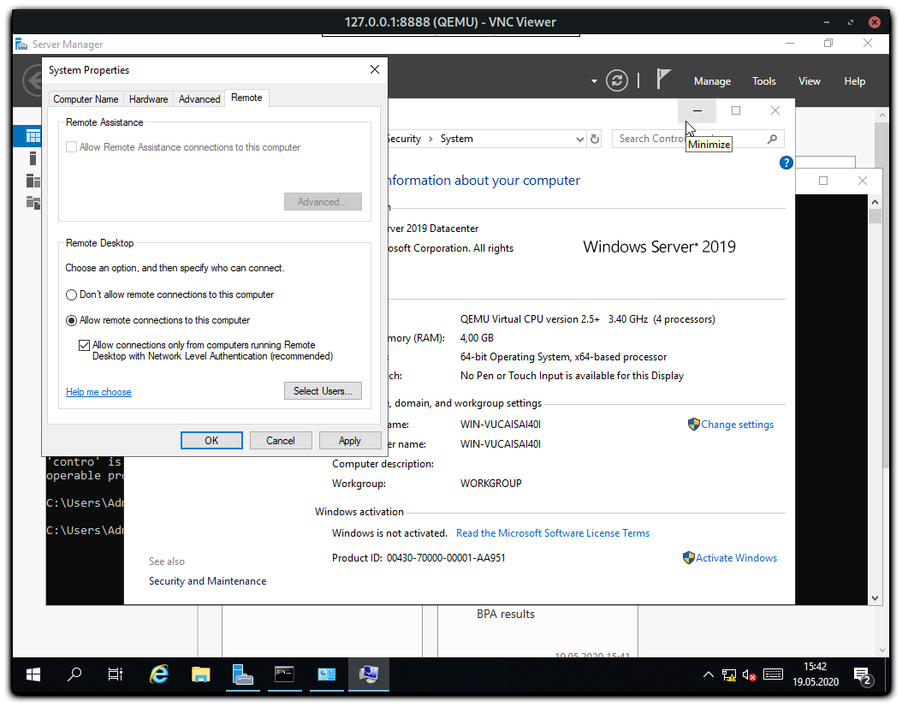
Task: Switch to the Computer Name tab
Action: (x=86, y=99)
